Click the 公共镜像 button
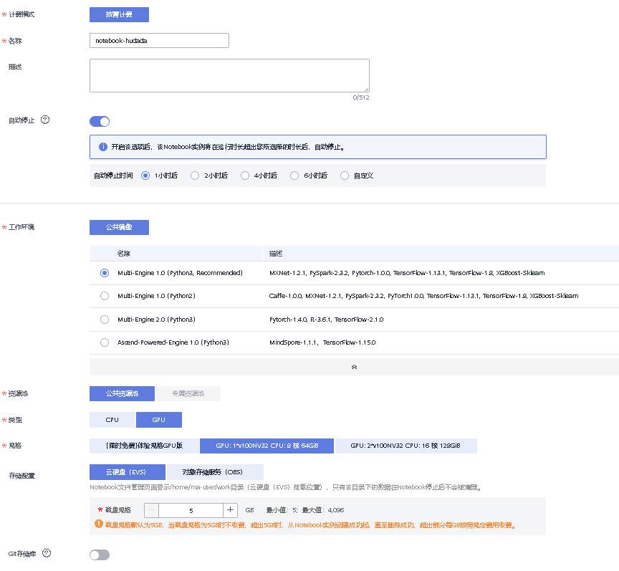Screen dimensions: 619x571 tap(119, 227)
